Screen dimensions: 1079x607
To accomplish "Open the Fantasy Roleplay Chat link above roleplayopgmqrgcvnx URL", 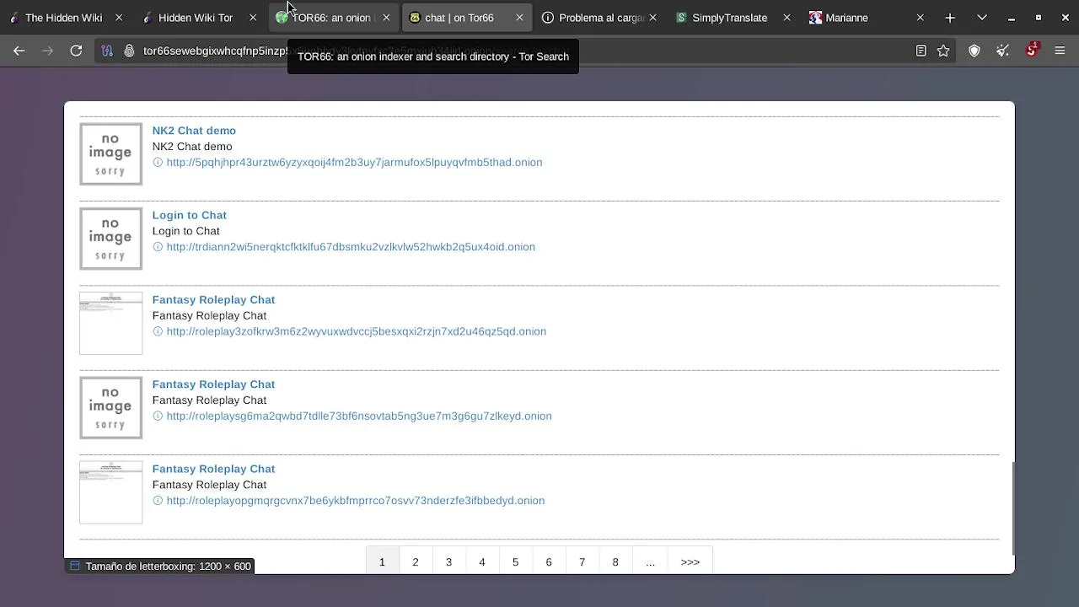I will (x=213, y=469).
